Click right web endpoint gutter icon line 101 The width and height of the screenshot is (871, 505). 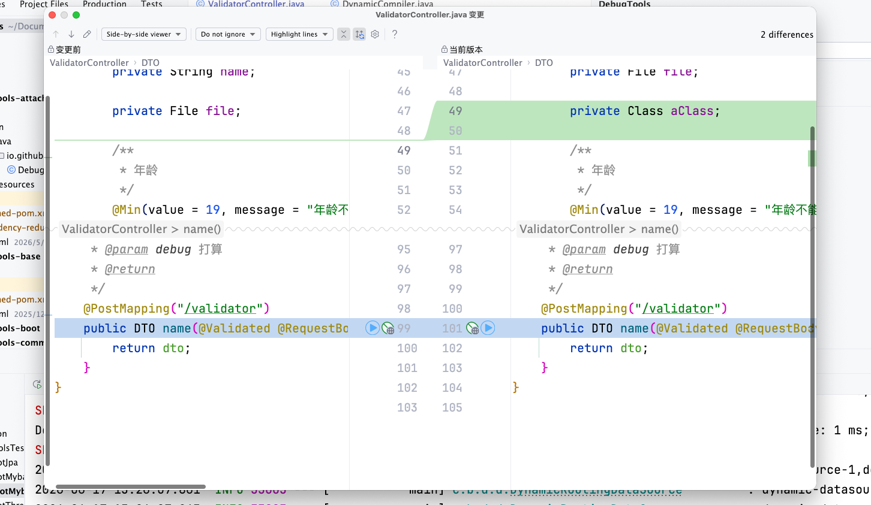pyautogui.click(x=473, y=328)
